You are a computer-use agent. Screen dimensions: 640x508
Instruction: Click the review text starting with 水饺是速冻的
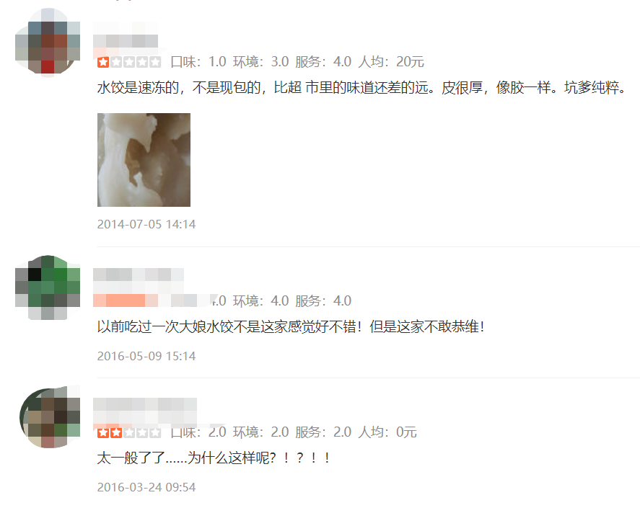coord(361,88)
